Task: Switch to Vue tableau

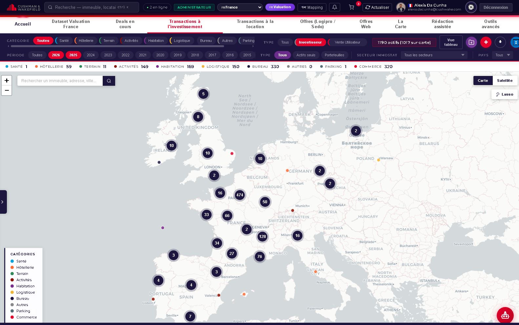Action: (x=451, y=42)
